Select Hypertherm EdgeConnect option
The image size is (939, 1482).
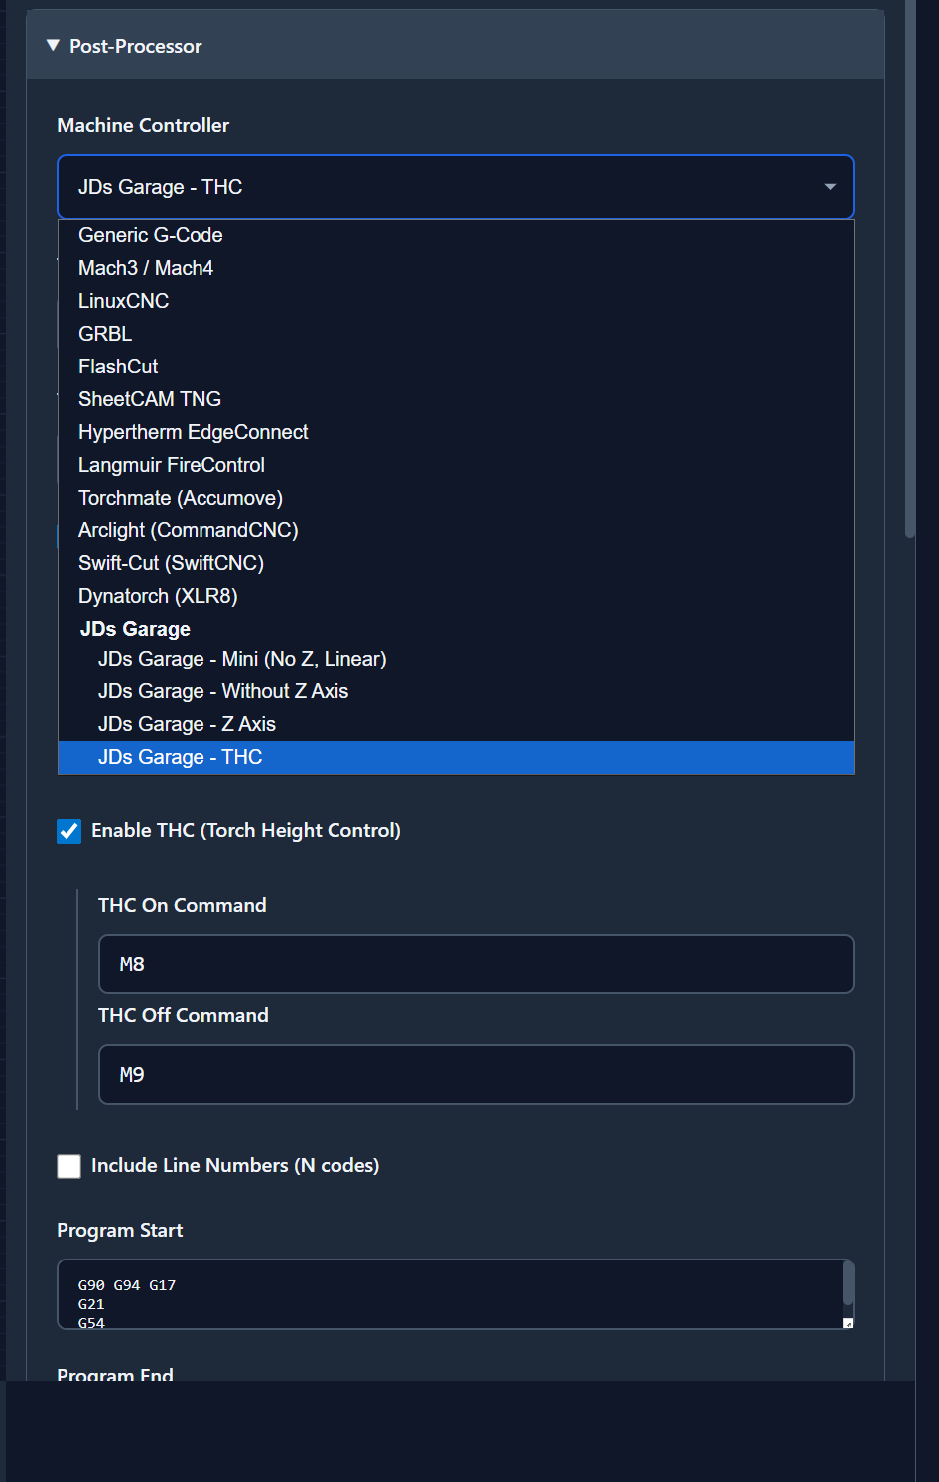coord(194,432)
